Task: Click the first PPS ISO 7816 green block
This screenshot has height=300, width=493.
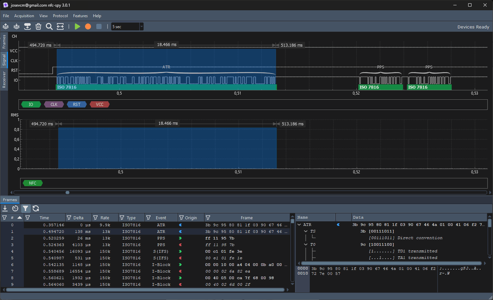Action: click(381, 87)
